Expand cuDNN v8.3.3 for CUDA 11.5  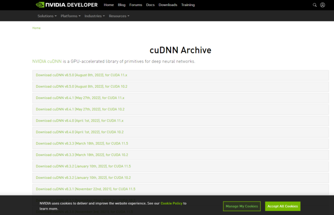click(82, 143)
